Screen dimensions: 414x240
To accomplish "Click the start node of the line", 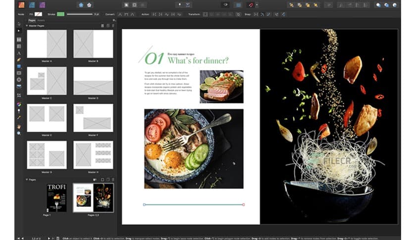I will pos(144,205).
